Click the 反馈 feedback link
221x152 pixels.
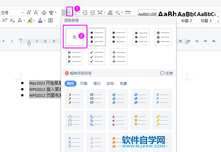click(166, 73)
